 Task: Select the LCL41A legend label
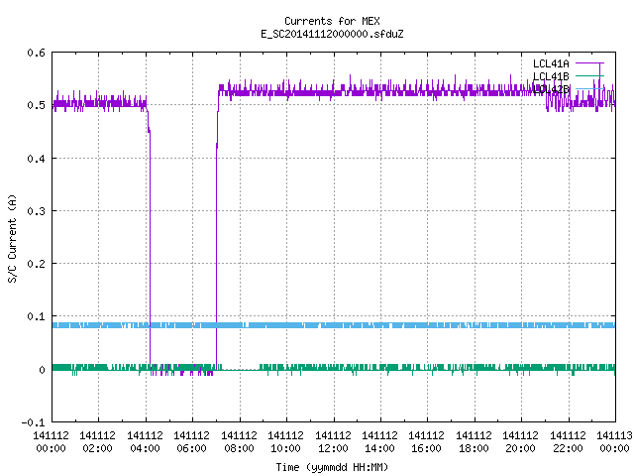[x=551, y=63]
